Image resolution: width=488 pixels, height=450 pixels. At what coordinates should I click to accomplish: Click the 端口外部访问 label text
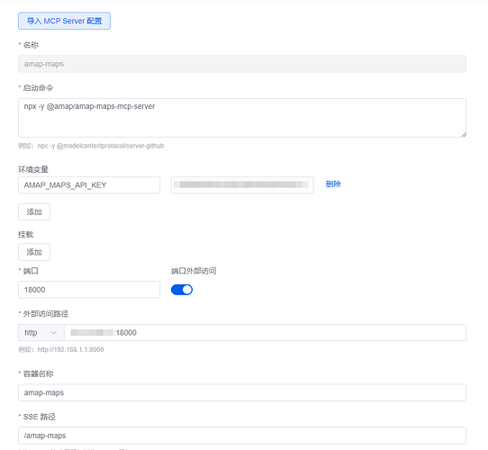click(194, 271)
